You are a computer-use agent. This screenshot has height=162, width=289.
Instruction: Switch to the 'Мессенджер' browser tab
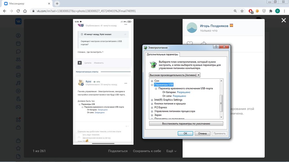(x=27, y=3)
